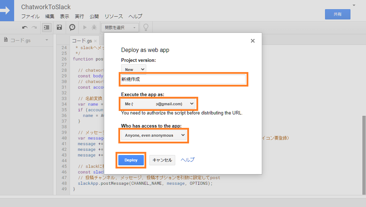The width and height of the screenshot is (366, 207).
Task: Save the project with the floppy disk icon
Action: [x=59, y=27]
